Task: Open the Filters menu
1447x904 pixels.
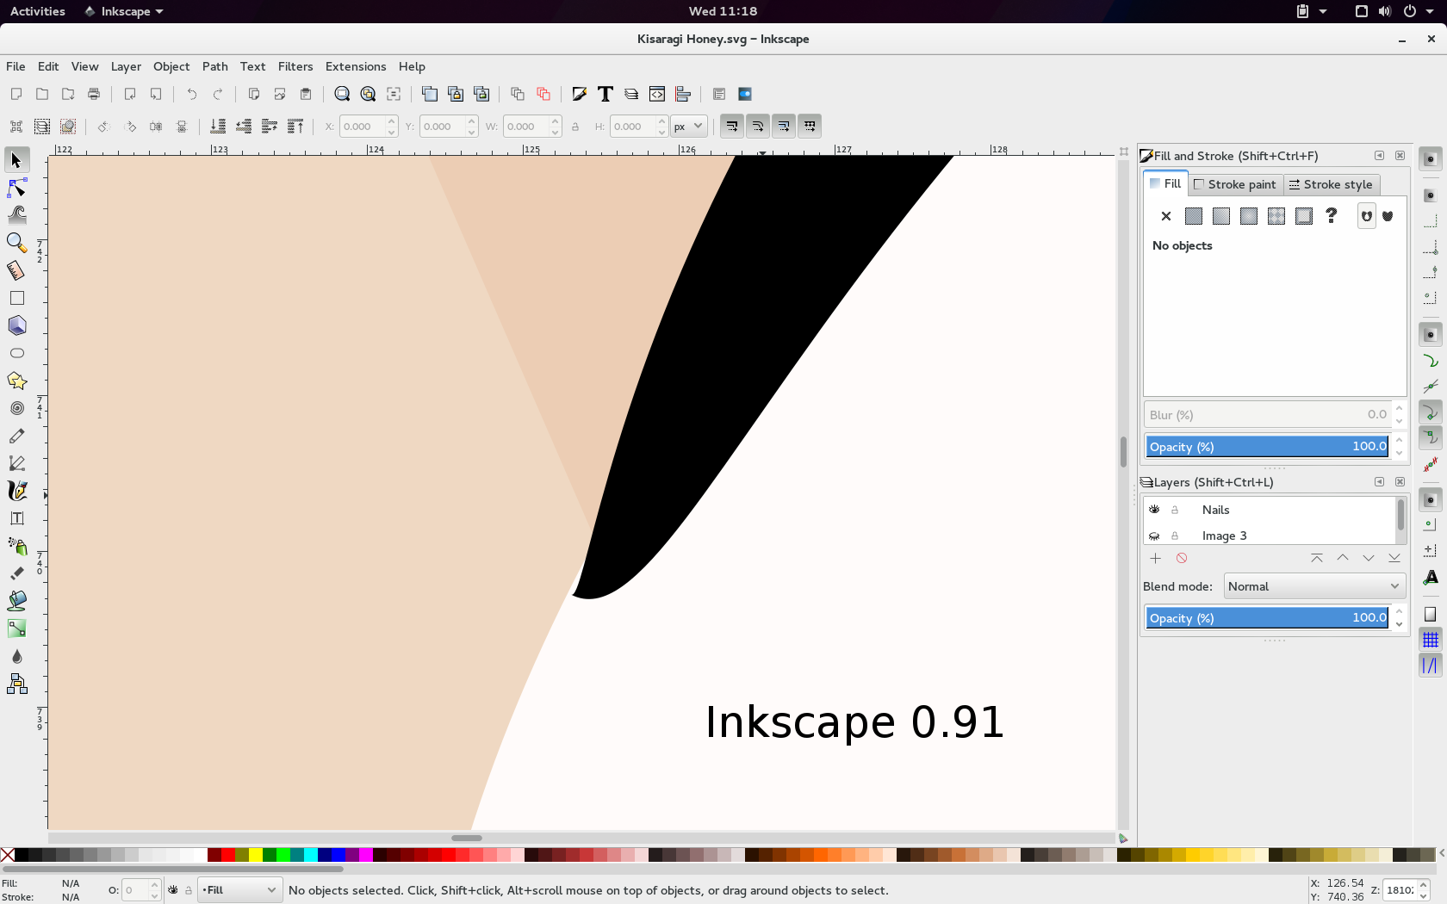Action: (295, 66)
